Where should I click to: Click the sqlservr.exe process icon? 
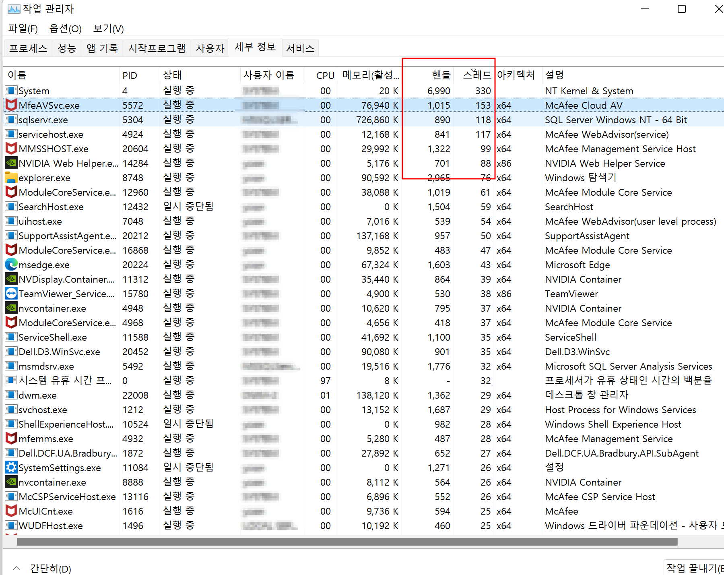pyautogui.click(x=11, y=120)
